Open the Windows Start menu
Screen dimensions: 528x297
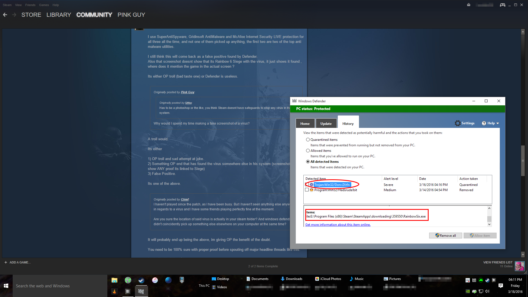pyautogui.click(x=6, y=286)
